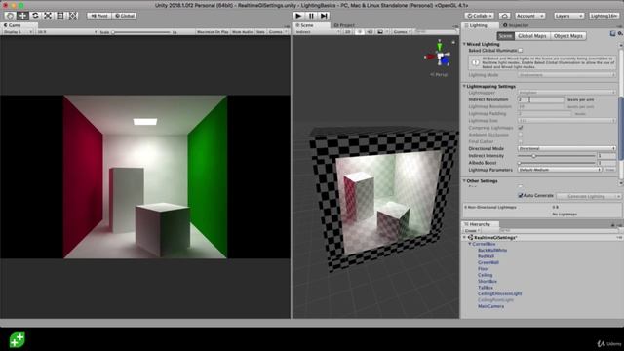Screen dimensions: 624x351
Task: Toggle the scene gizmo lock icon
Action: pyautogui.click(x=453, y=42)
